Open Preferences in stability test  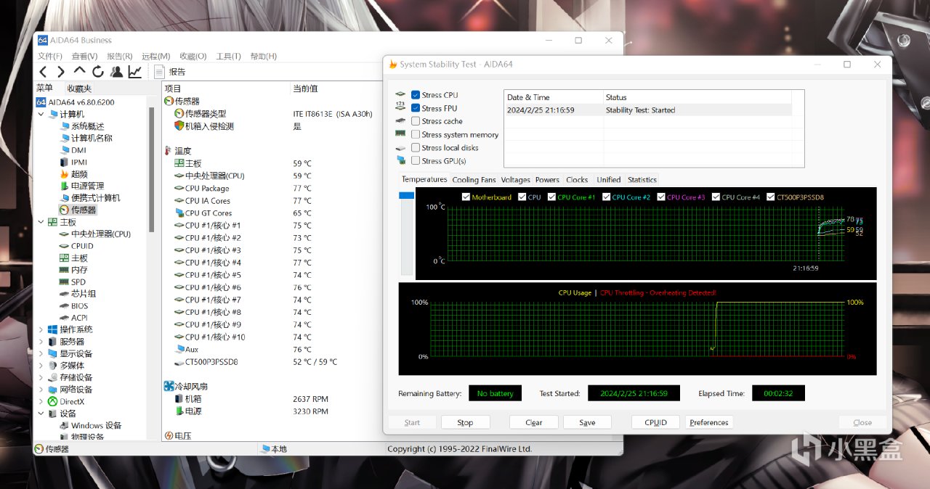tap(708, 422)
